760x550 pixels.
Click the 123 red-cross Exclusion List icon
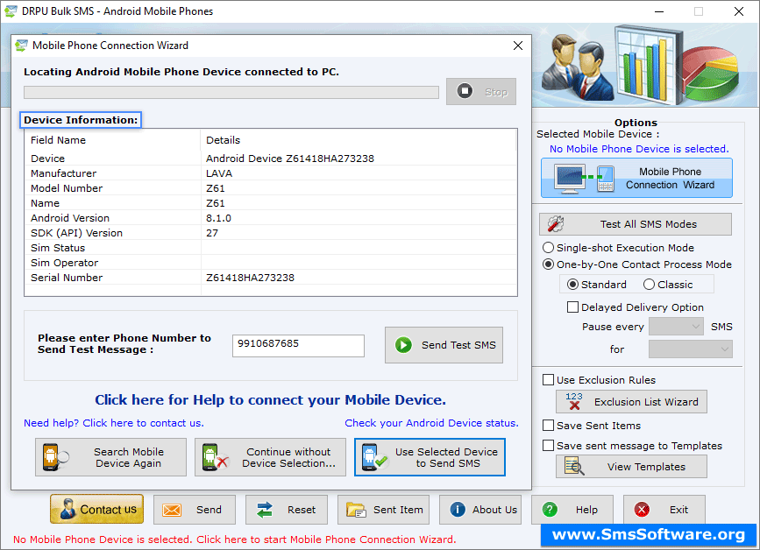pos(574,401)
